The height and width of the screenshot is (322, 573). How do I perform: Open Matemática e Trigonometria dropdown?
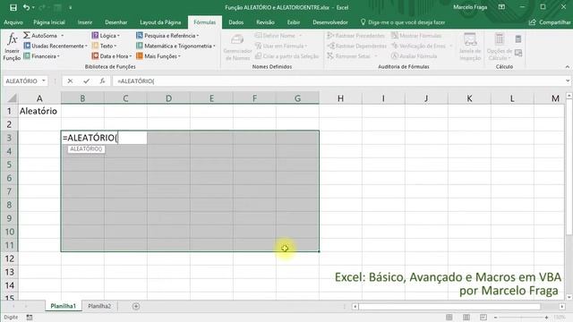tap(175, 46)
